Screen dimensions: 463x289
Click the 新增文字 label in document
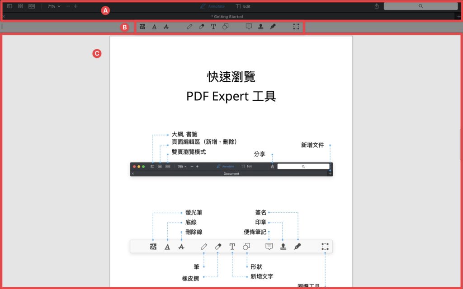(262, 276)
